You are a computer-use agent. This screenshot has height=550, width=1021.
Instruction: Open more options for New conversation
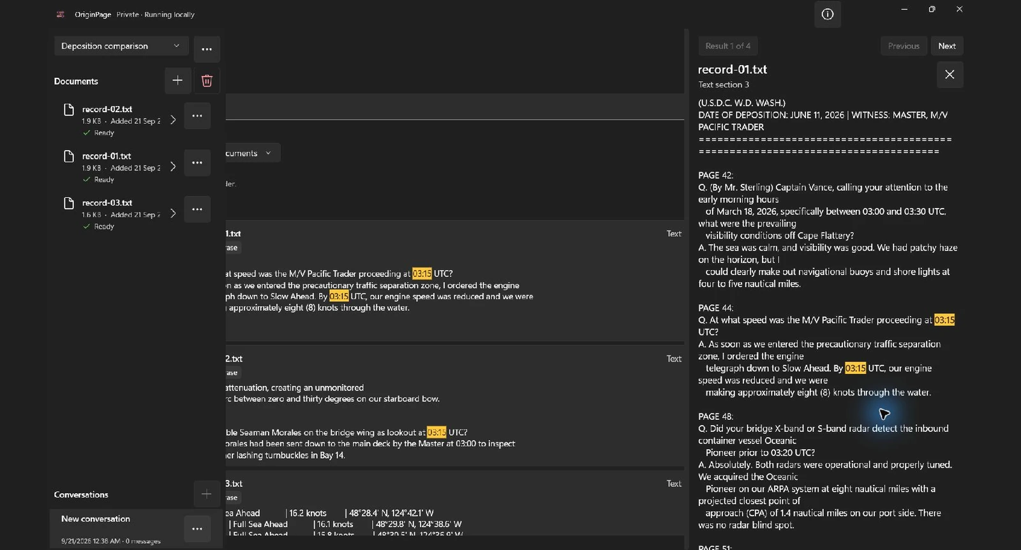point(197,529)
